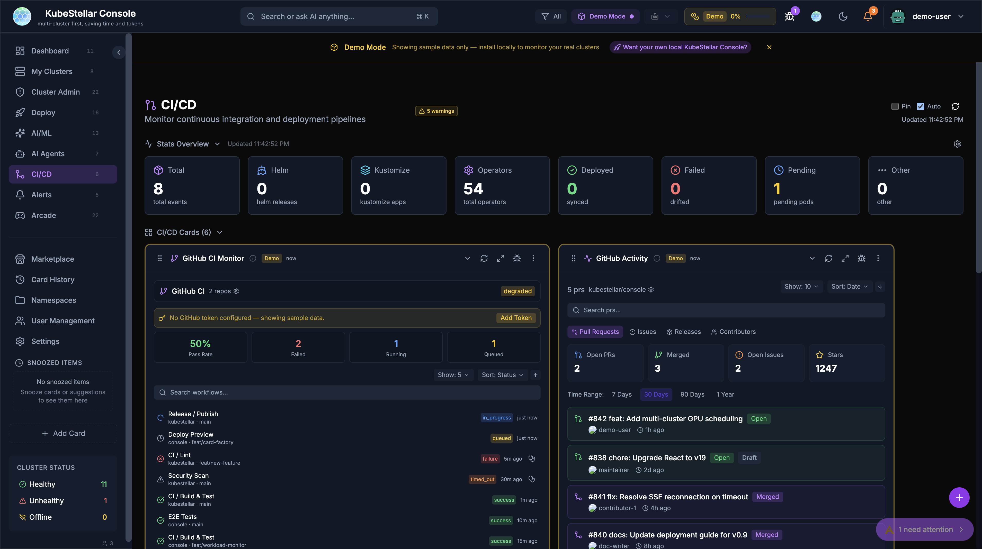
Task: Open the debug icon on GitHub CI Monitor card
Action: tap(517, 258)
